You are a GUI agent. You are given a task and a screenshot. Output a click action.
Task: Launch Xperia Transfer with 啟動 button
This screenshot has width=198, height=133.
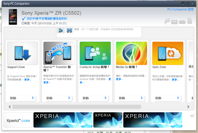click(x=58, y=98)
